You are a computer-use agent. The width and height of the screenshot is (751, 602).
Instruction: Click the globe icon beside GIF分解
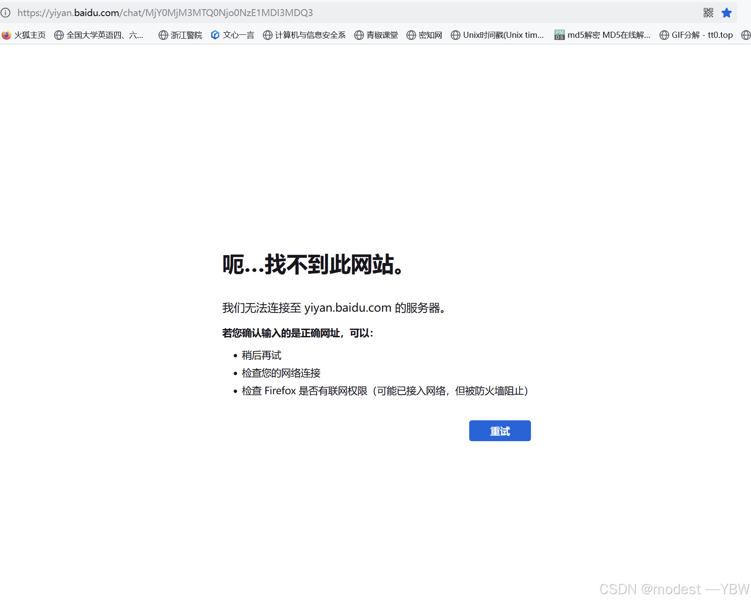664,35
